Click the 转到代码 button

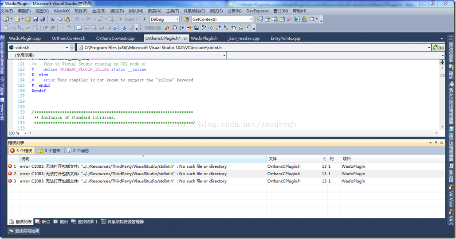pos(153,28)
